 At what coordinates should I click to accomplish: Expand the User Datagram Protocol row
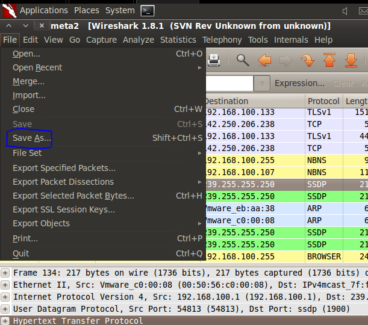pyautogui.click(x=5, y=309)
